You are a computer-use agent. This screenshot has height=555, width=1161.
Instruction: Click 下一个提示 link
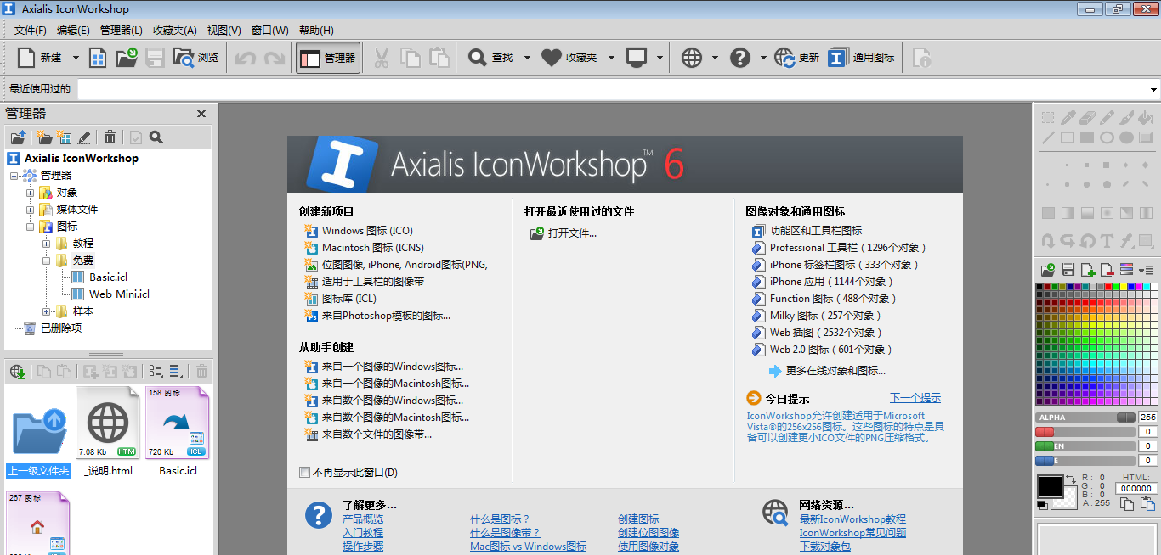pos(915,397)
